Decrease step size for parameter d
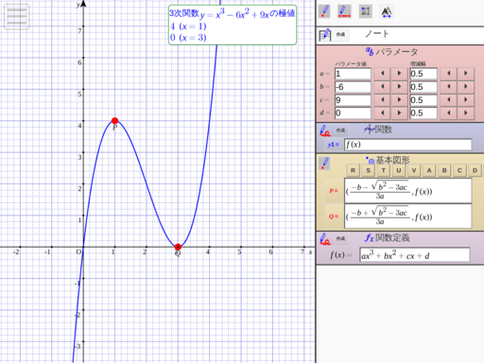This screenshot has height=363, width=484. coord(448,112)
